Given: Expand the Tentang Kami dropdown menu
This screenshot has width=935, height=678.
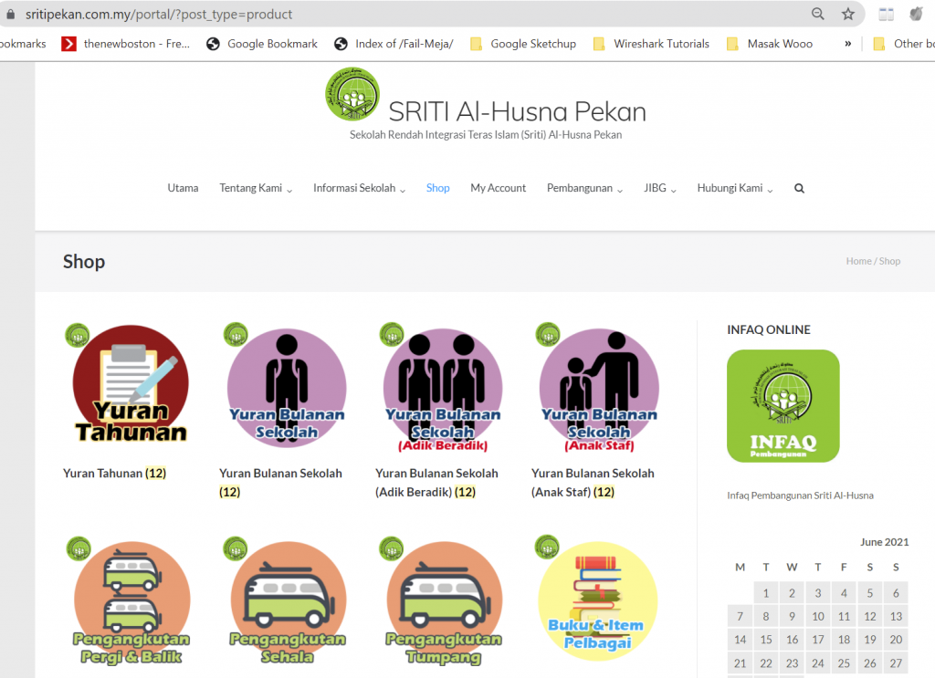Looking at the screenshot, I should [x=256, y=188].
